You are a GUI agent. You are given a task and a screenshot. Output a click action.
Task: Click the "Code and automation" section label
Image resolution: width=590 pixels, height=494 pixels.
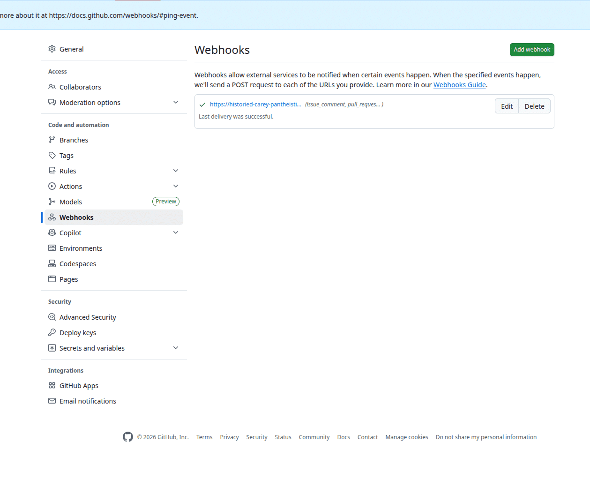pyautogui.click(x=78, y=125)
